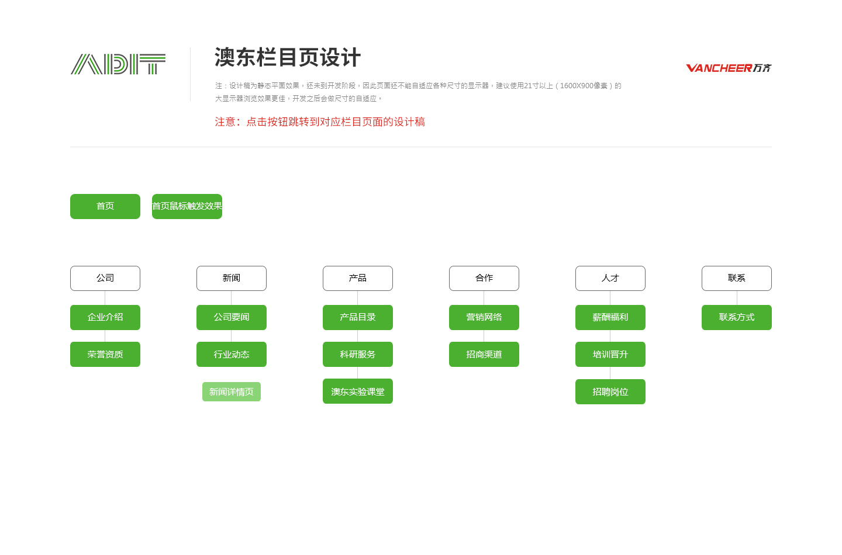The width and height of the screenshot is (842, 555).
Task: Go to 澳东实验课堂 page
Action: [x=358, y=391]
